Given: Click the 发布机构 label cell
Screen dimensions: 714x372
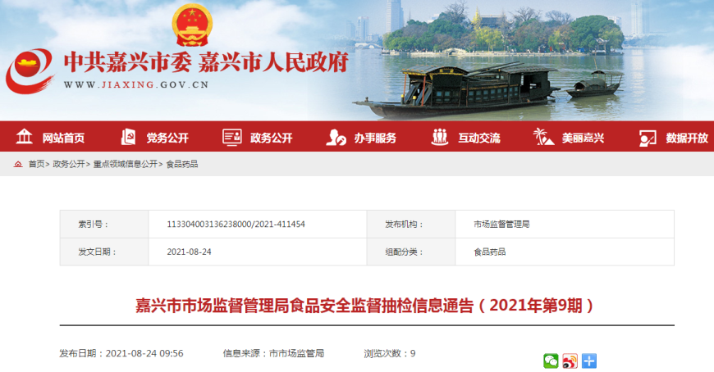Looking at the screenshot, I should [411, 225].
